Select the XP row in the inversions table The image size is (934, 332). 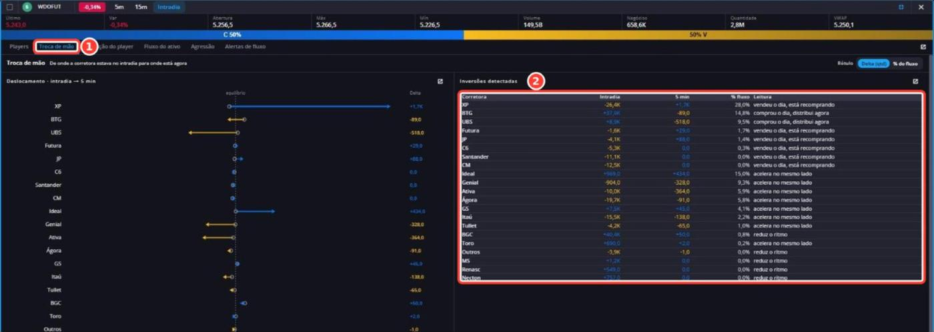[691, 105]
